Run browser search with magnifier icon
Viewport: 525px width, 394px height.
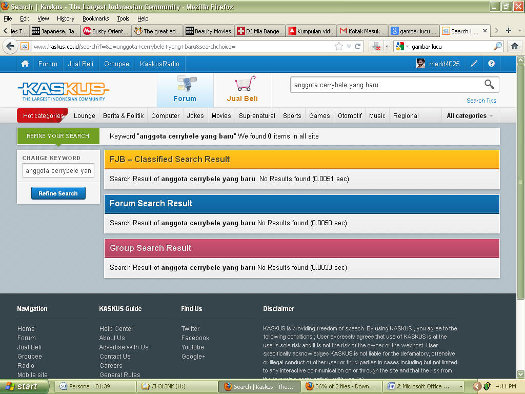[498, 46]
